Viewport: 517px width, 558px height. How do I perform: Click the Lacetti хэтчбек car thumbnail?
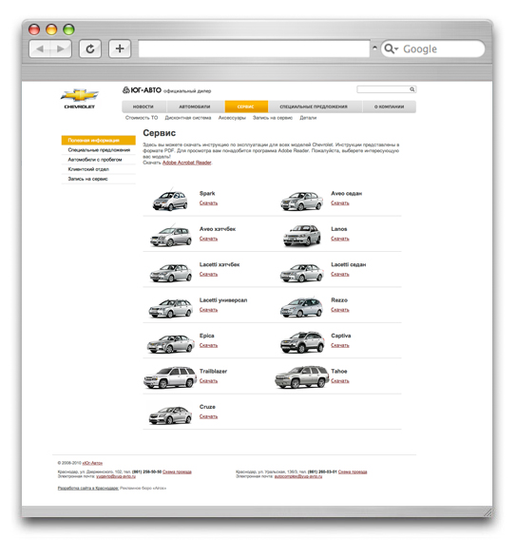click(x=171, y=273)
